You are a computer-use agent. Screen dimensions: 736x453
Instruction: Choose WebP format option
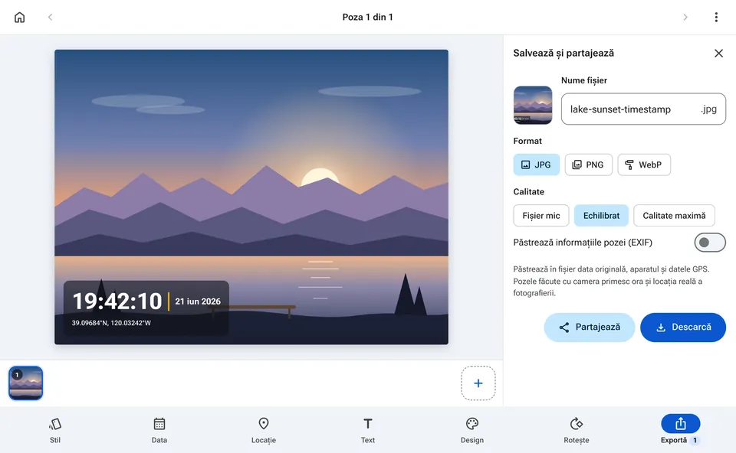click(643, 165)
